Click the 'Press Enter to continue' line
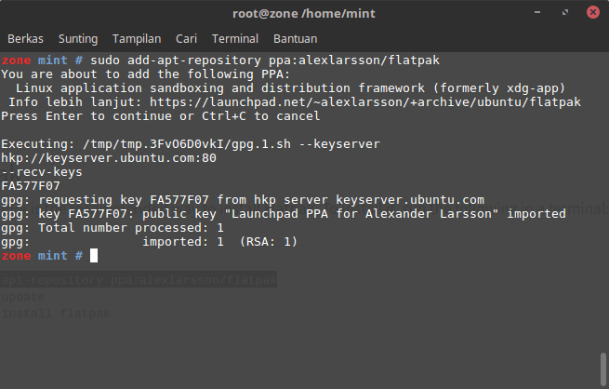This screenshot has width=609, height=389. [161, 116]
